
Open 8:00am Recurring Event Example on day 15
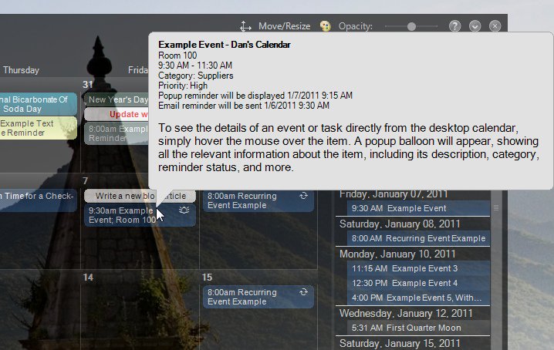[x=258, y=297]
